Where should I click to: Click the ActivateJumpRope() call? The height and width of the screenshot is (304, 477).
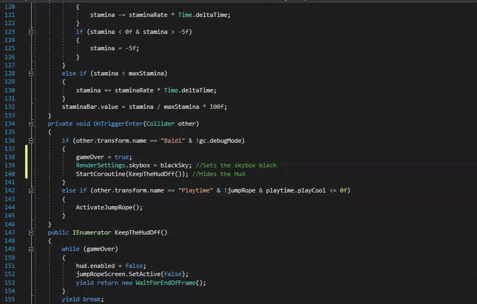pos(109,207)
